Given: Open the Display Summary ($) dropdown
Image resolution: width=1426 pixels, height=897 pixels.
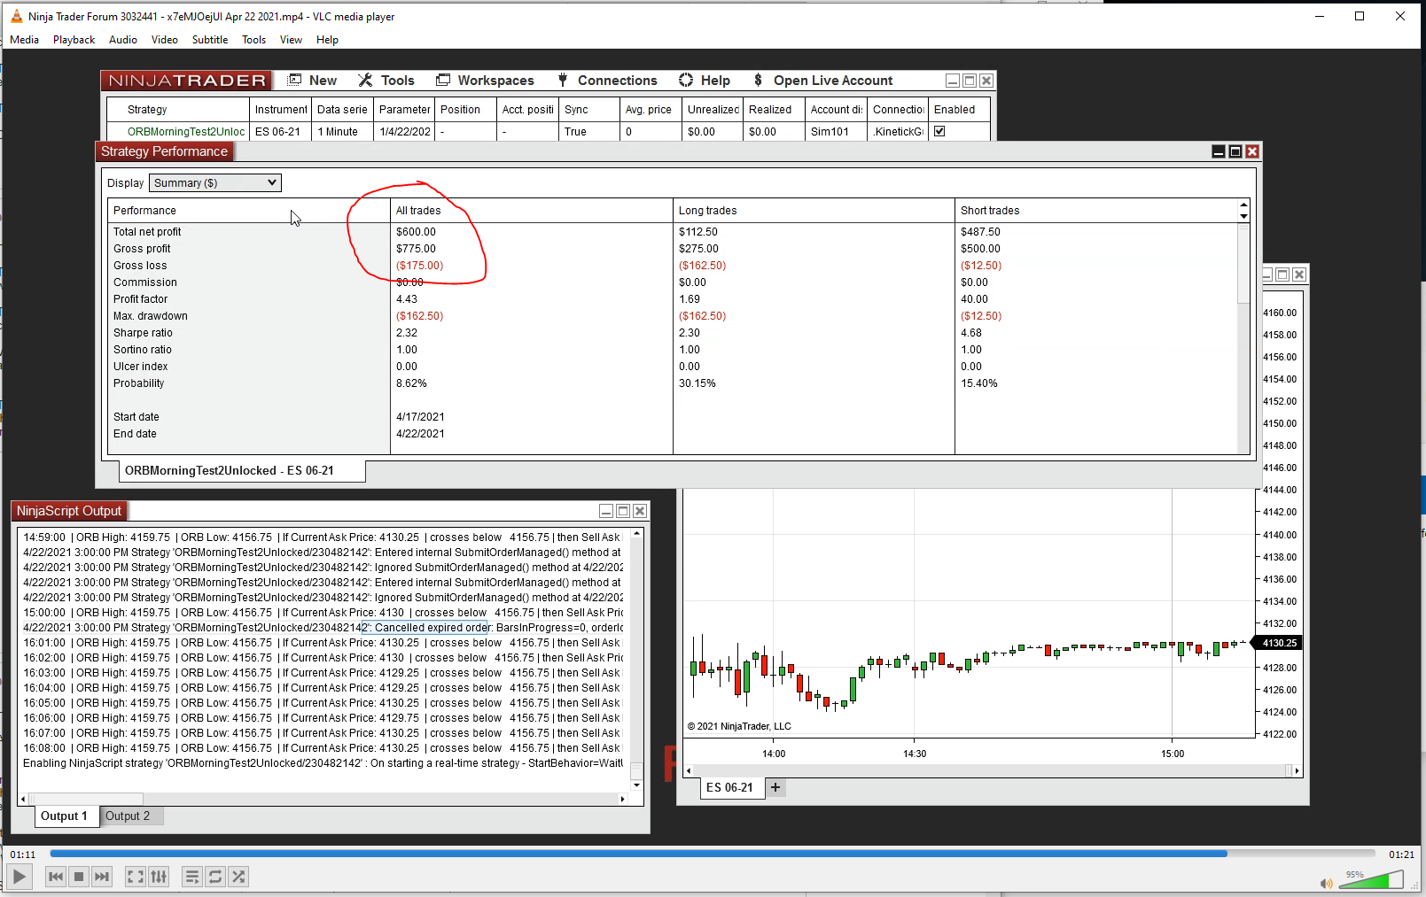Looking at the screenshot, I should [215, 182].
